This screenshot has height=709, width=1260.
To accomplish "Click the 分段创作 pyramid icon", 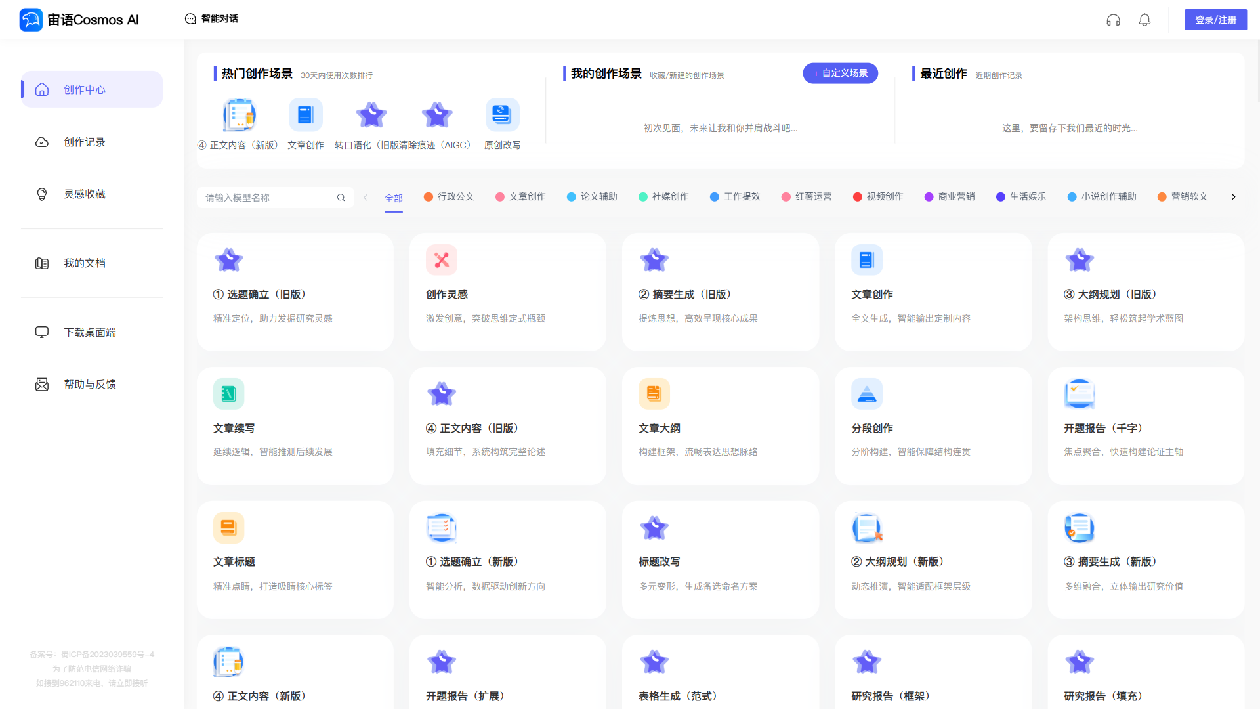I will pyautogui.click(x=866, y=394).
